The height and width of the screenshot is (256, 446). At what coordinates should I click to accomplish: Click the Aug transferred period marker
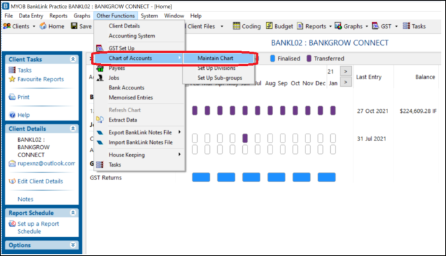(x=270, y=110)
